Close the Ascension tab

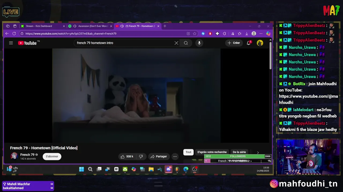pyautogui.click(x=111, y=26)
